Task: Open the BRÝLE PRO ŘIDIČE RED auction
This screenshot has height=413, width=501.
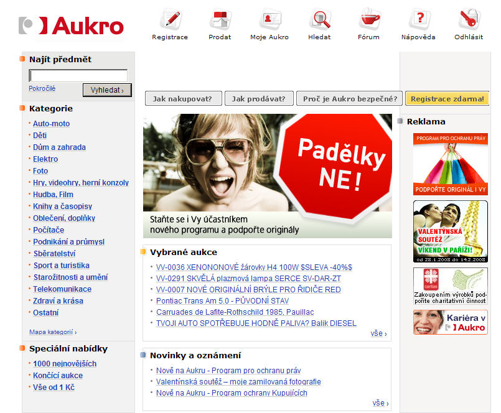Action: [248, 290]
